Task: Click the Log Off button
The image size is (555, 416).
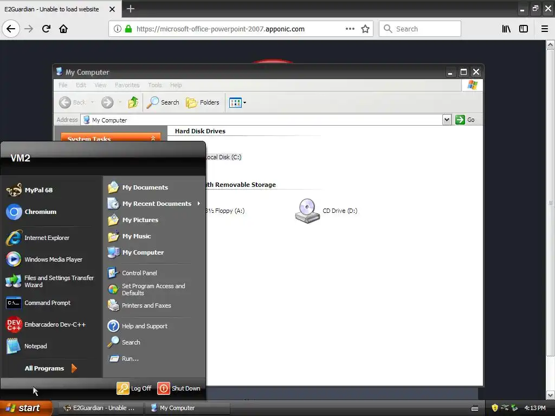Action: pyautogui.click(x=134, y=388)
